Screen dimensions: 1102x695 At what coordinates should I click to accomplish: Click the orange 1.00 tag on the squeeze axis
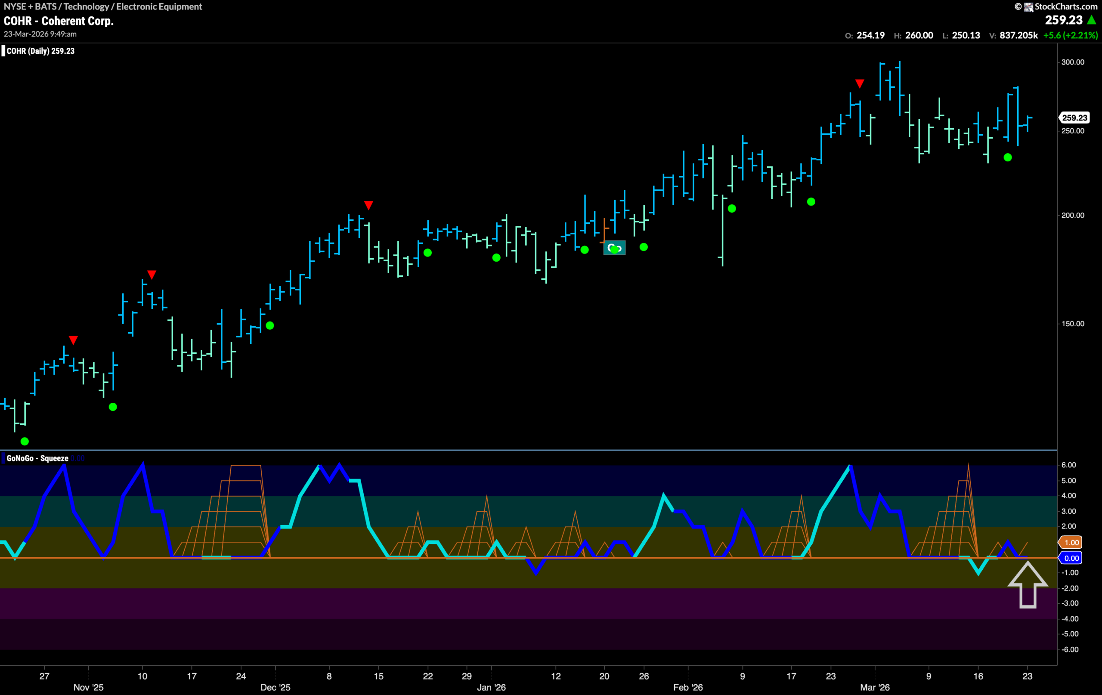point(1071,543)
